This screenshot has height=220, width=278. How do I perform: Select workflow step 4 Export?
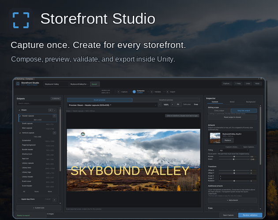[x=171, y=92]
